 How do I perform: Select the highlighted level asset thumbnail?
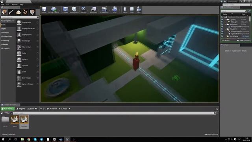tap(24, 120)
